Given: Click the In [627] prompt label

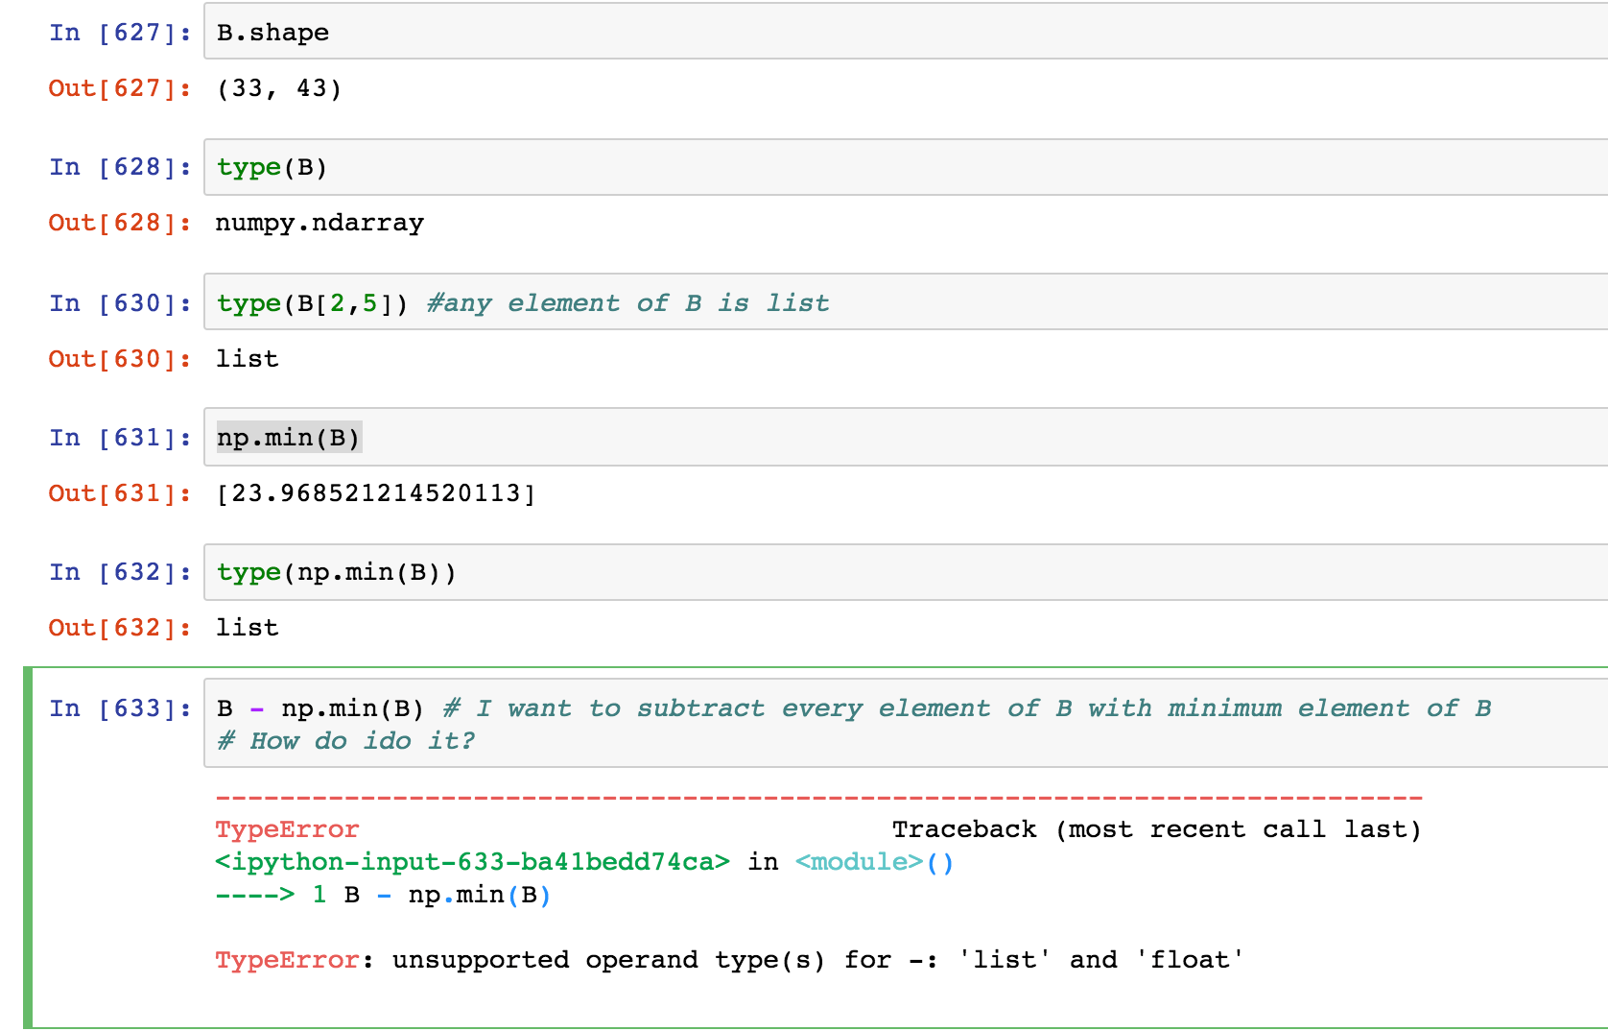Looking at the screenshot, I should (x=120, y=33).
